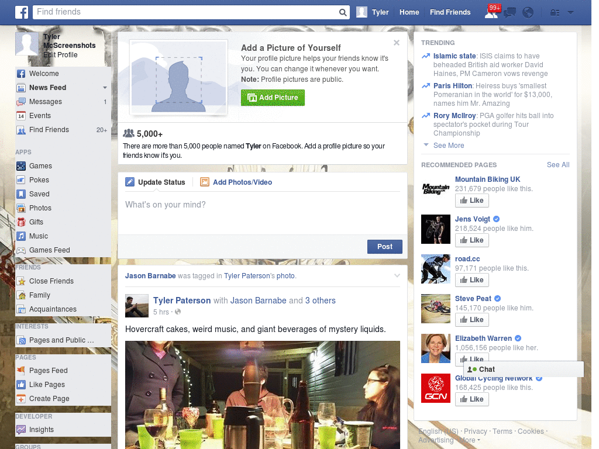Like the Steve Peat page
The width and height of the screenshot is (599, 449).
click(472, 320)
